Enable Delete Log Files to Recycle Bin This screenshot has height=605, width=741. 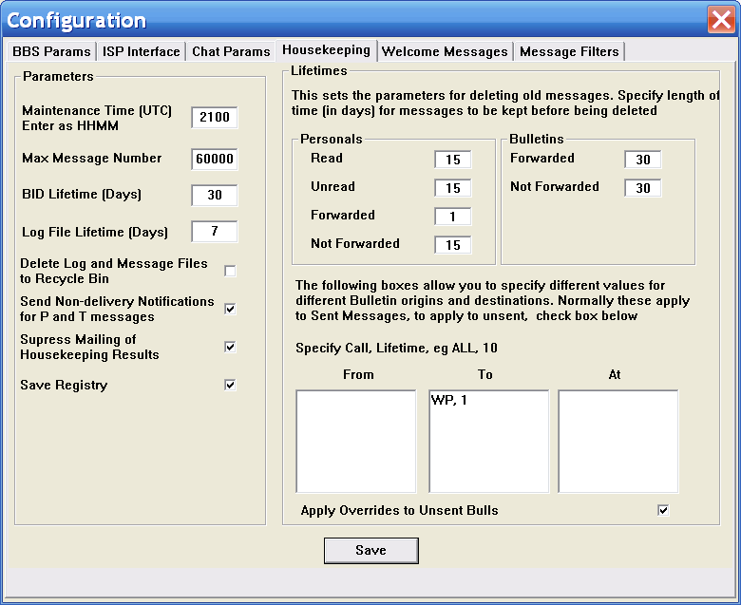230,272
